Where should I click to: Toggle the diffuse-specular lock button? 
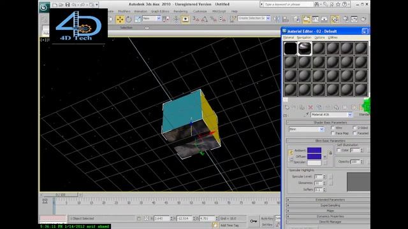[x=291, y=160]
